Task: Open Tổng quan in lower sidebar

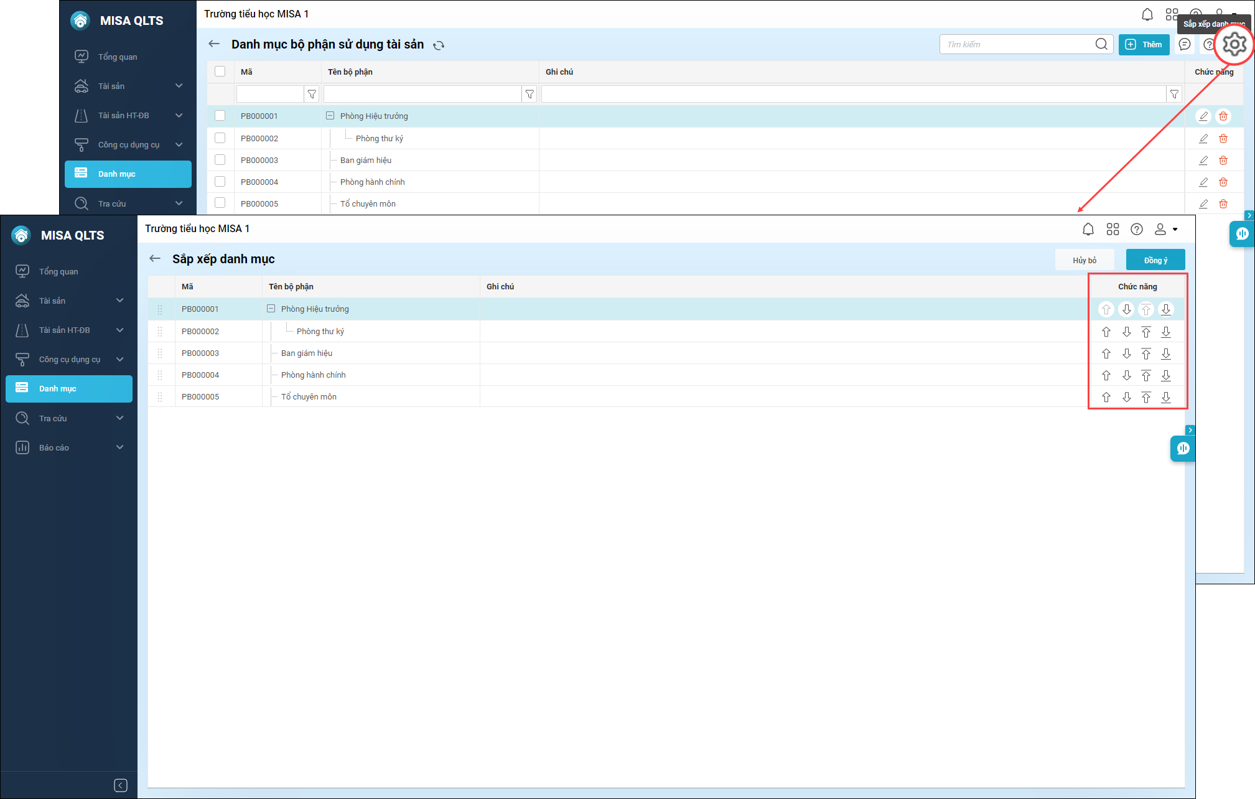Action: [x=58, y=271]
